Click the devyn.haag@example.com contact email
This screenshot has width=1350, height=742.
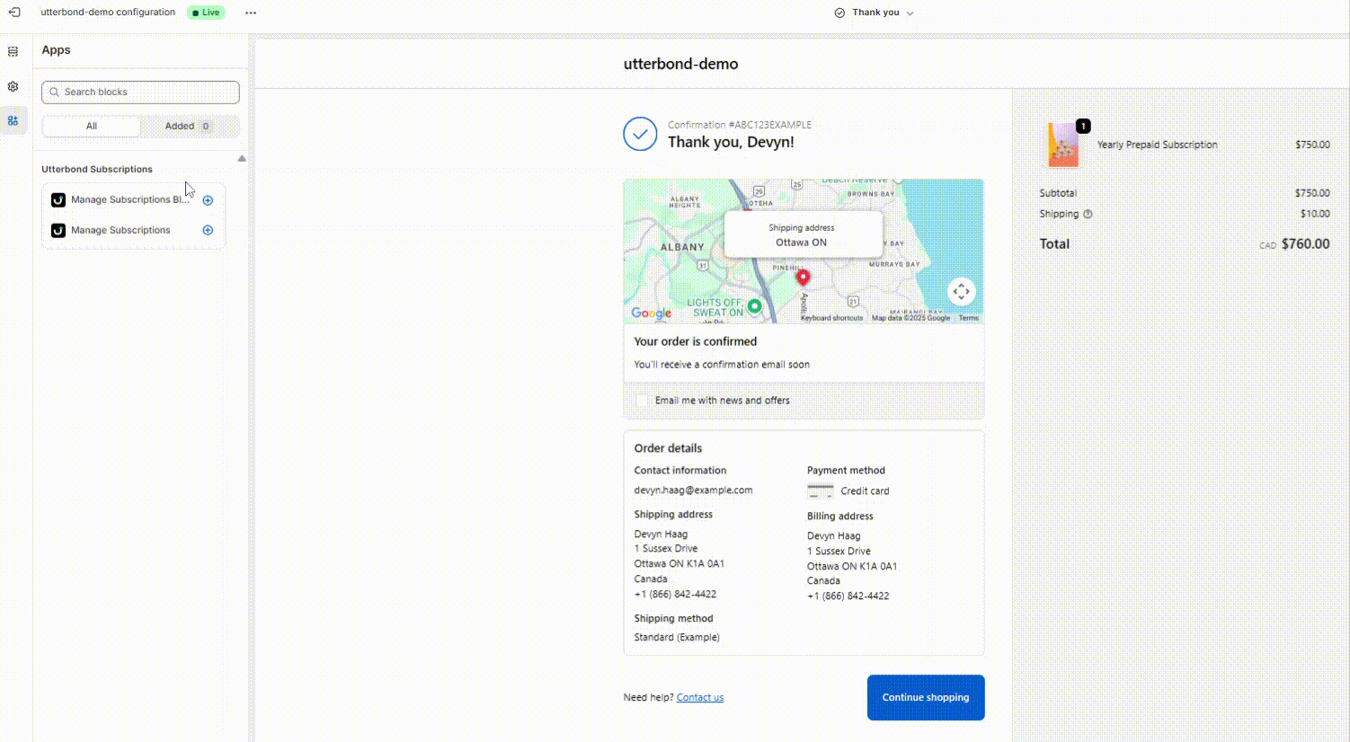[x=693, y=490]
